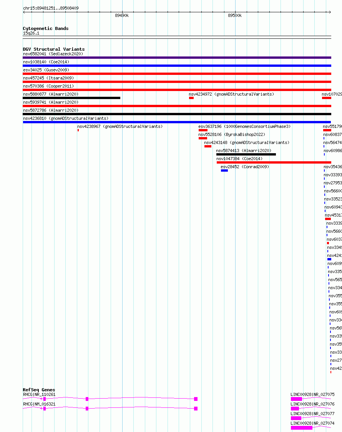Click the rightmost exon of RHCG|NR_110261

(x=196, y=399)
